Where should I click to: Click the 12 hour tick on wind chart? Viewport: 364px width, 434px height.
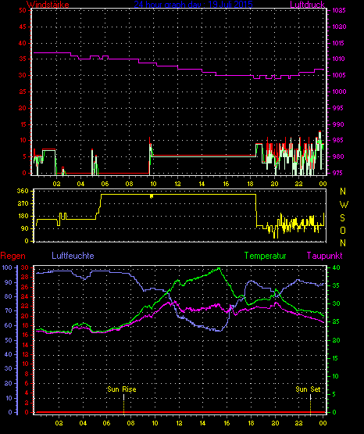[x=177, y=184]
